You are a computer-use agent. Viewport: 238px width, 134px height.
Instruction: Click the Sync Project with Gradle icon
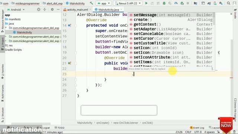(x=209, y=3)
